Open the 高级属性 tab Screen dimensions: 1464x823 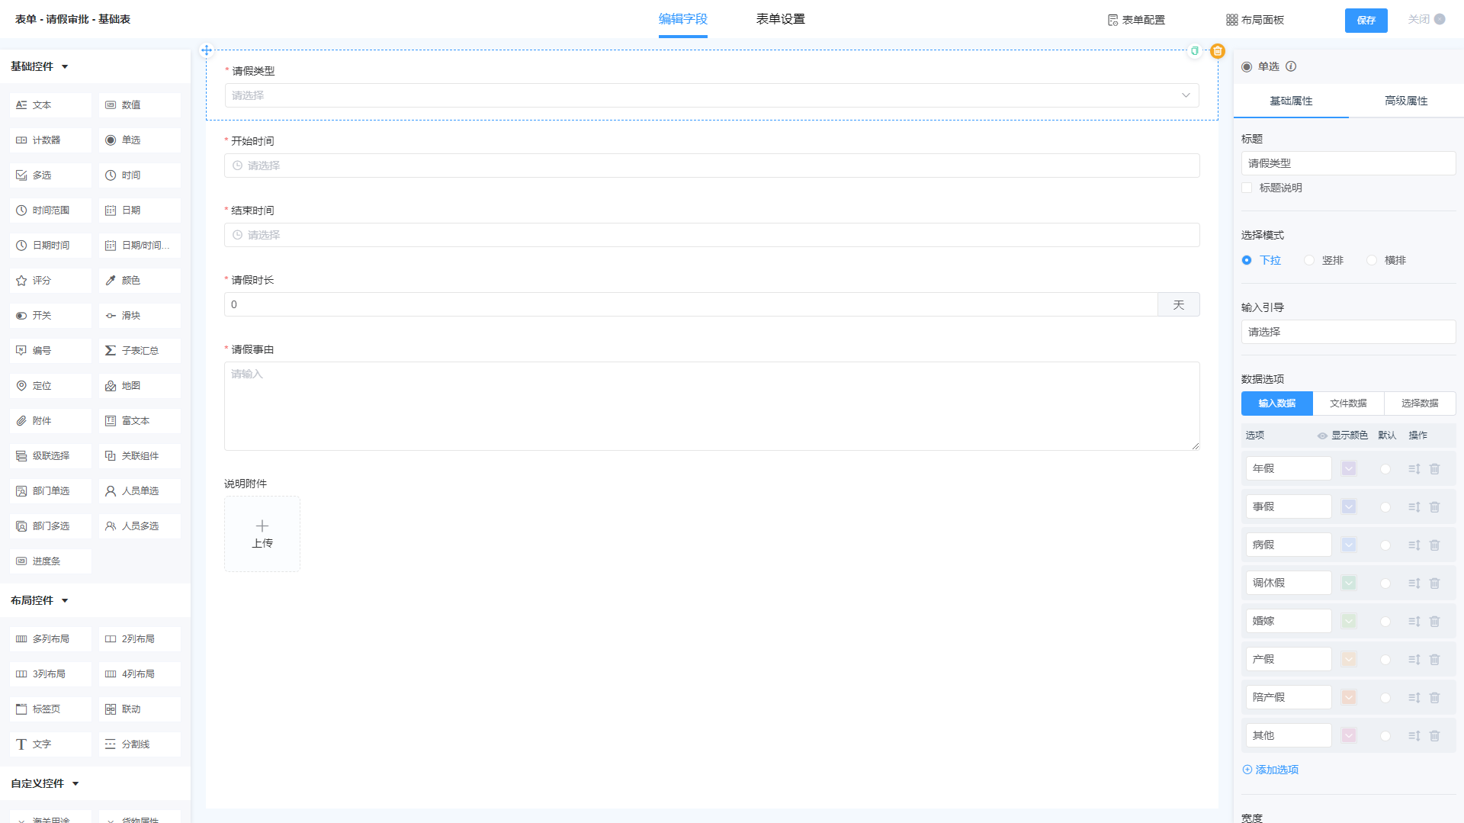click(x=1406, y=101)
